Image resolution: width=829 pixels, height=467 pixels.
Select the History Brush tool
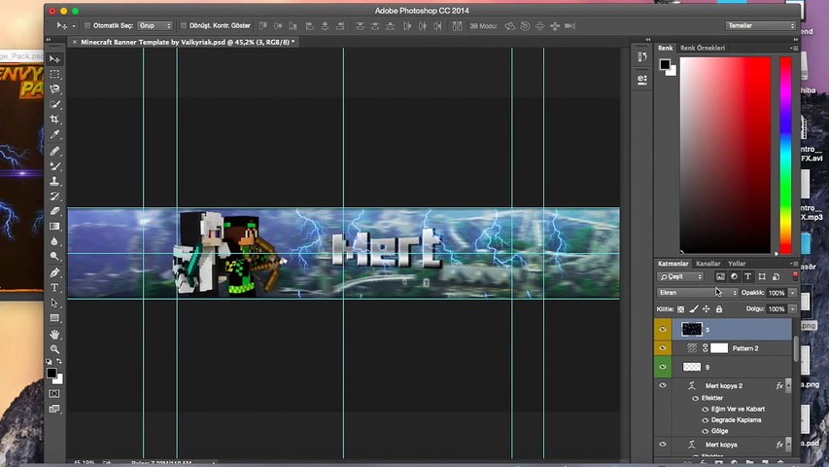tap(54, 196)
